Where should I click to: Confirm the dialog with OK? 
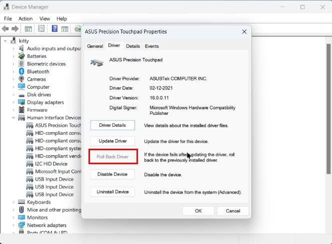click(198, 211)
